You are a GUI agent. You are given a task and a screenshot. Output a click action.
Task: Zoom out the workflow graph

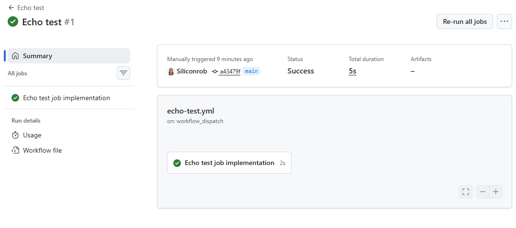coord(482,192)
